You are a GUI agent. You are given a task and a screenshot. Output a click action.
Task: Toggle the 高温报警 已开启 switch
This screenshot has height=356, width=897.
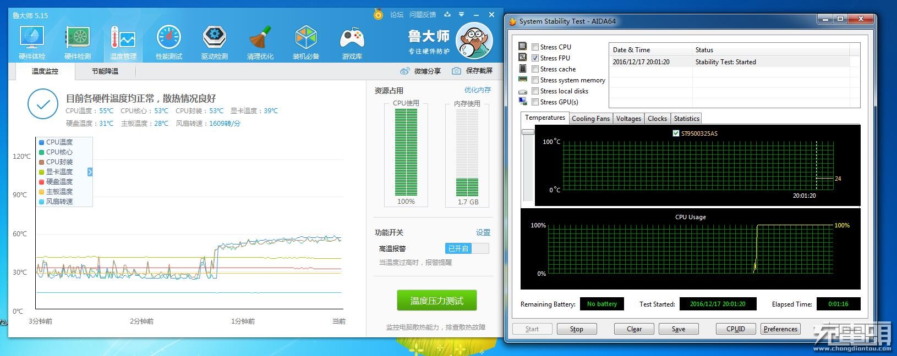click(467, 248)
